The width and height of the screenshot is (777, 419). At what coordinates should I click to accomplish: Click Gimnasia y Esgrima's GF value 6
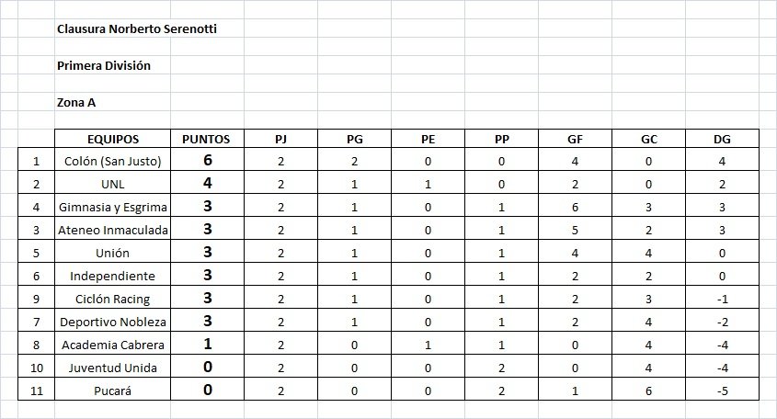[575, 207]
